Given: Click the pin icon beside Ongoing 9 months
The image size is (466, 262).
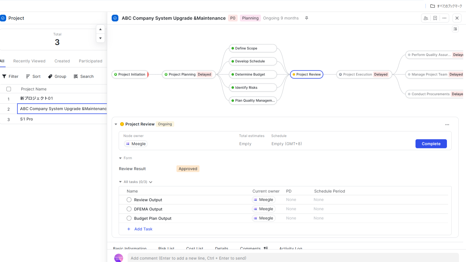Looking at the screenshot, I should click(x=307, y=18).
